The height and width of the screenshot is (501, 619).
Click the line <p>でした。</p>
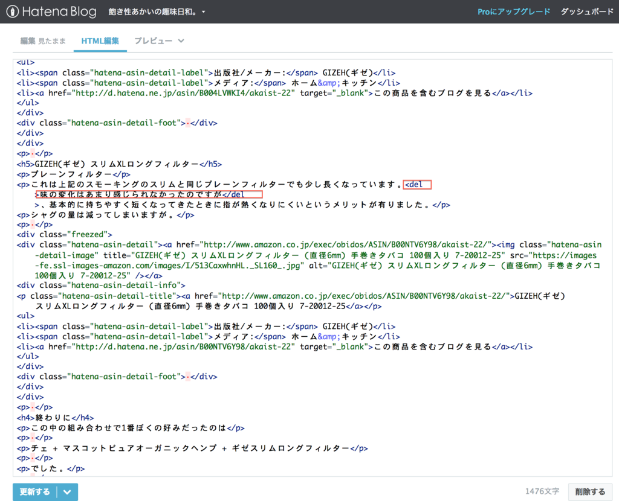click(x=51, y=468)
